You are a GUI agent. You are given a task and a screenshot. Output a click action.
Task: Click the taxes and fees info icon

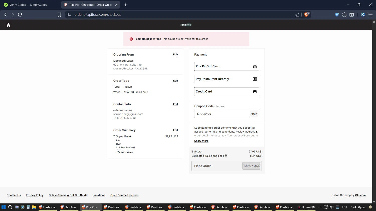pos(226,156)
